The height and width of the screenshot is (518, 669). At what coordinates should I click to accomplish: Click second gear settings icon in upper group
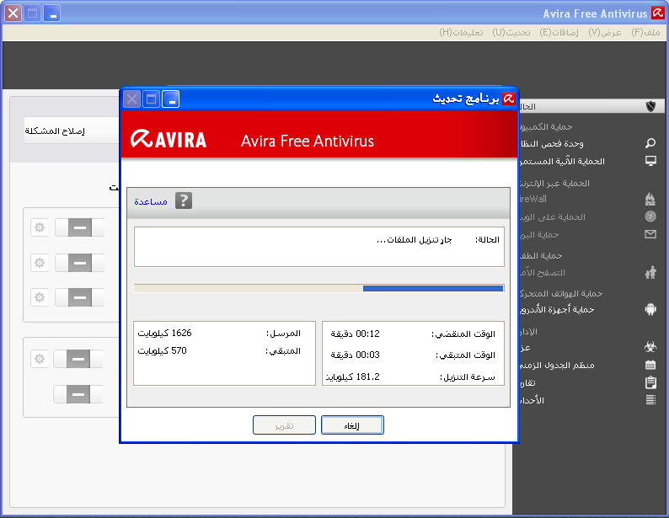coord(40,263)
